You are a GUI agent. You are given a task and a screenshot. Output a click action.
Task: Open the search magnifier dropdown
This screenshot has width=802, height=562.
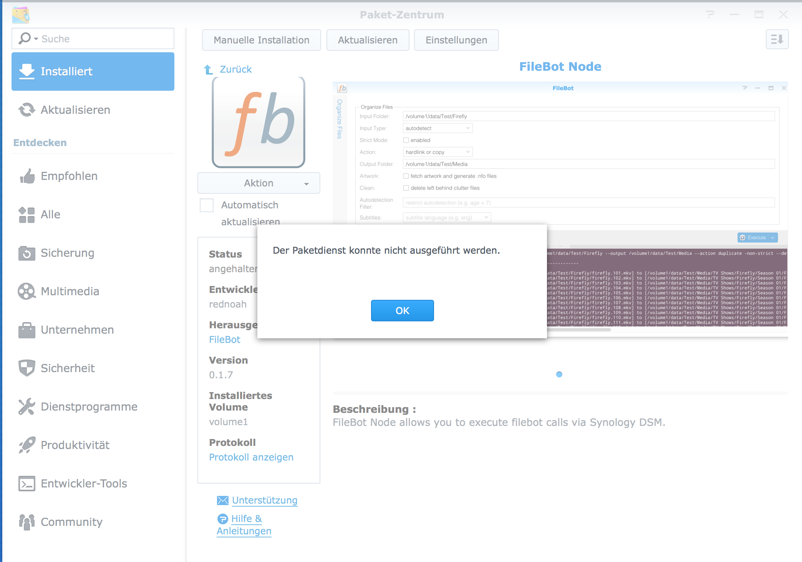click(28, 38)
